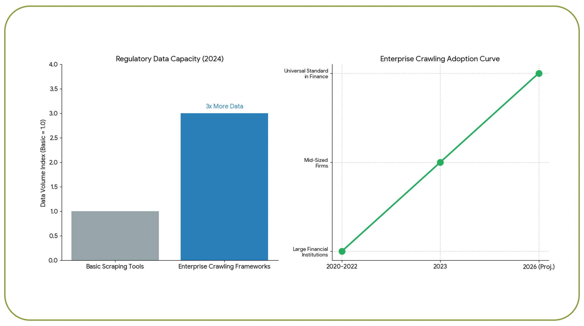Click the 2.0 y-axis tick label

53,162
